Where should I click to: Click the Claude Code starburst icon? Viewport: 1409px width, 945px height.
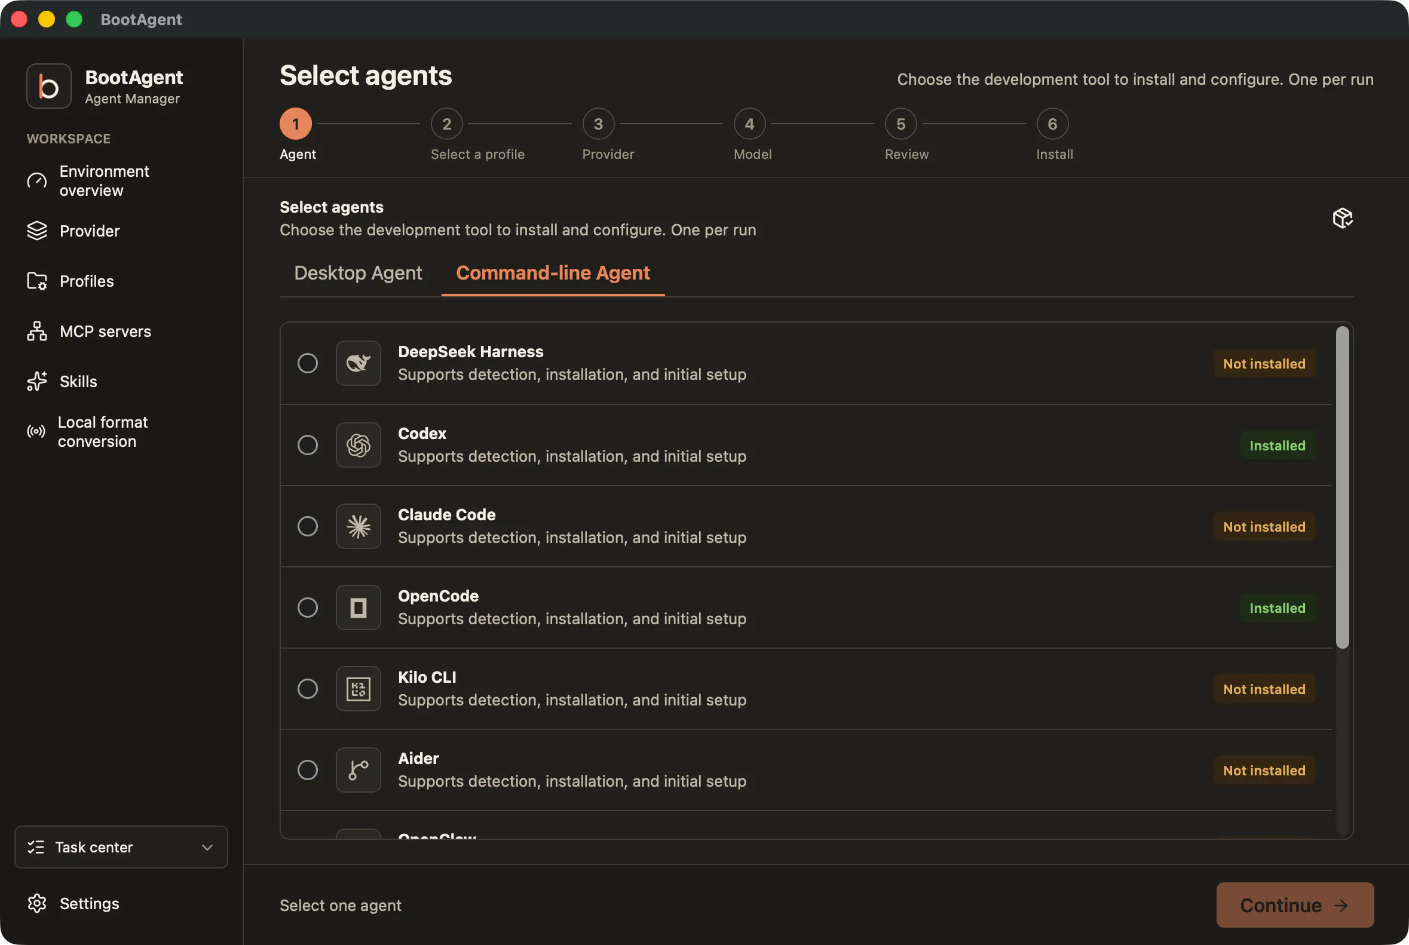pyautogui.click(x=358, y=527)
